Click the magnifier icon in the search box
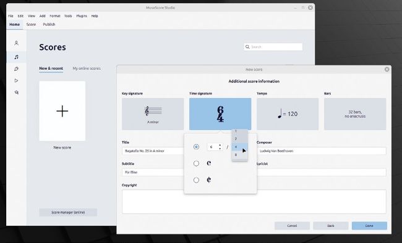This screenshot has width=402, height=243. point(247,47)
